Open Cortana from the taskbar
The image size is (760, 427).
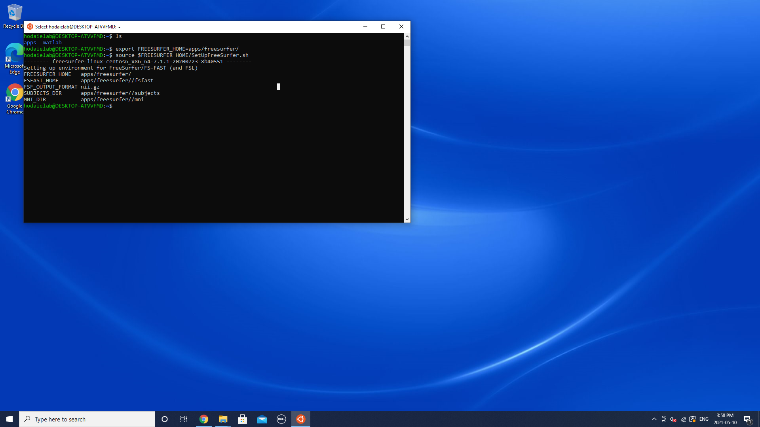(165, 419)
